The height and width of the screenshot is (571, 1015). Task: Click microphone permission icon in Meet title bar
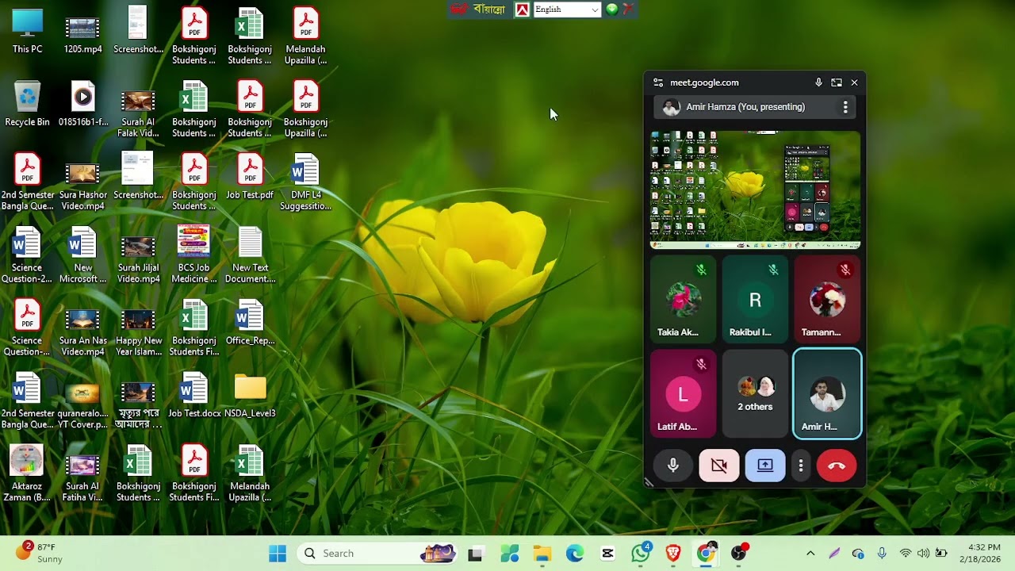[818, 82]
